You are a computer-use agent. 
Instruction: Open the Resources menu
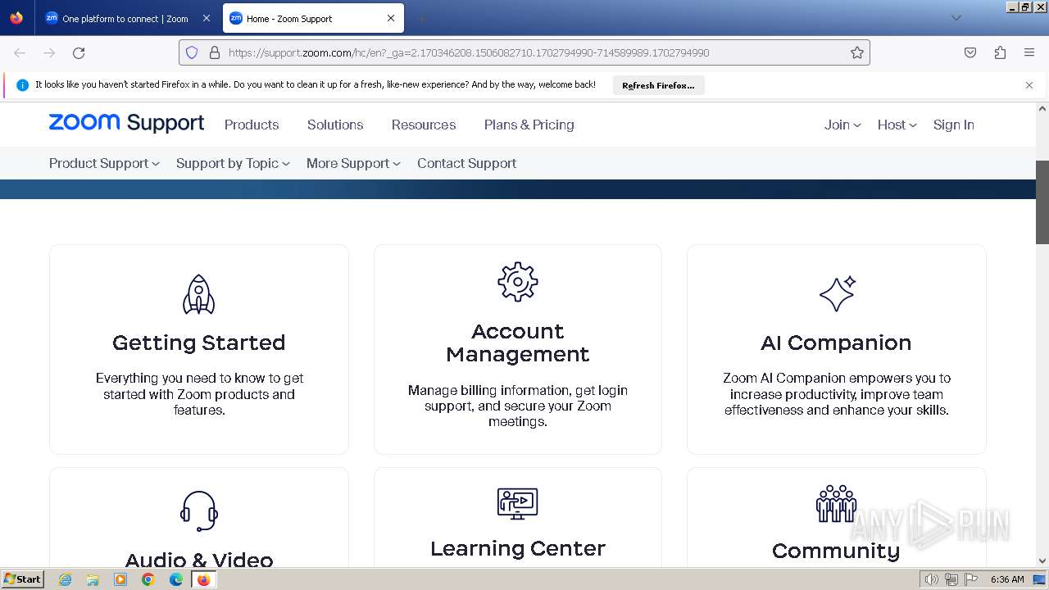coord(424,125)
